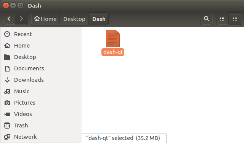Open Recent in the sidebar
Image resolution: width=244 pixels, height=143 pixels.
tap(40, 34)
